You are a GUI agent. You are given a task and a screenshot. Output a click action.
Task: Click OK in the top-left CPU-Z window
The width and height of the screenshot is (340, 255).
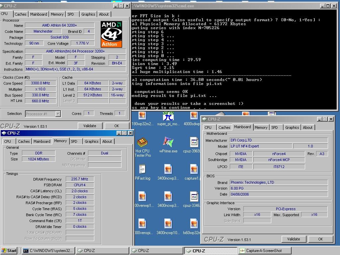[117, 126]
